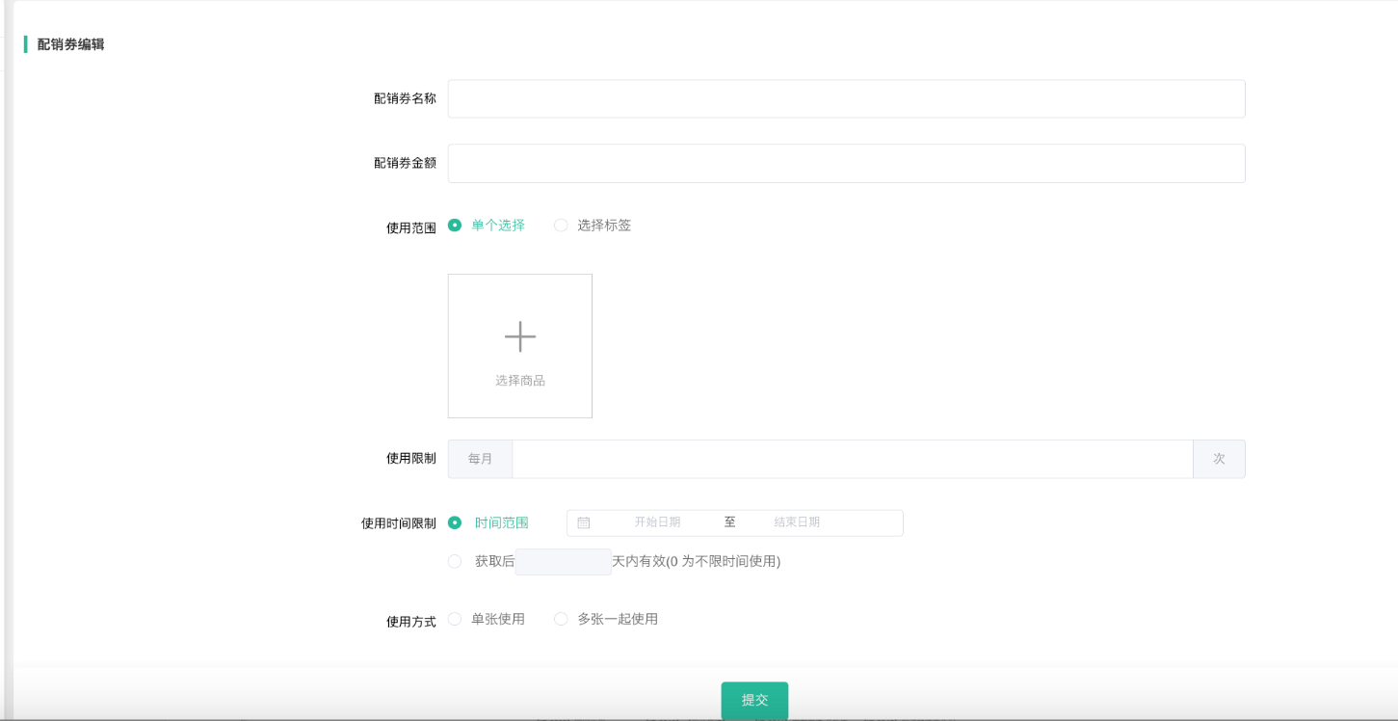Click the 配销券编辑 page heading
The height and width of the screenshot is (721, 1398).
(70, 44)
